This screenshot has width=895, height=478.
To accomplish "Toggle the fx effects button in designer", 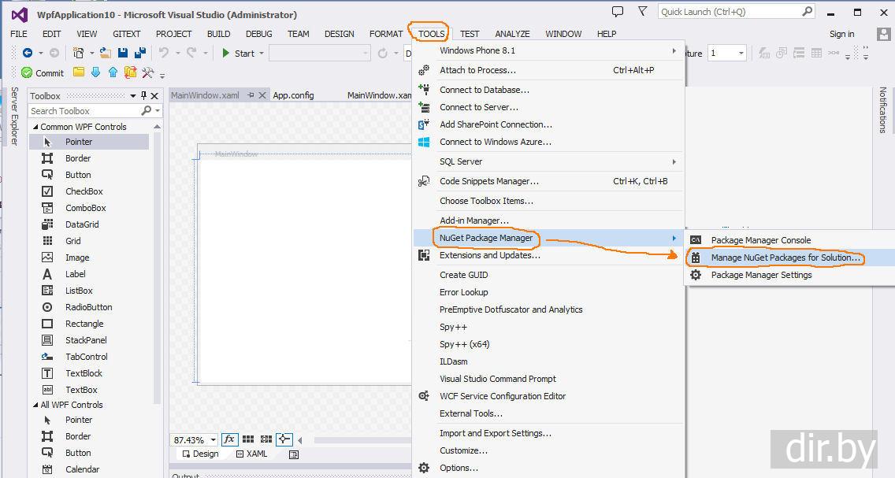I will pos(229,439).
